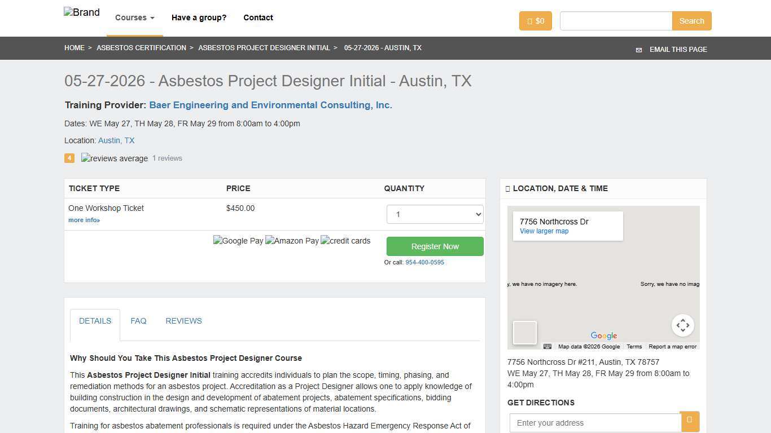Open View larger map link

(544, 231)
